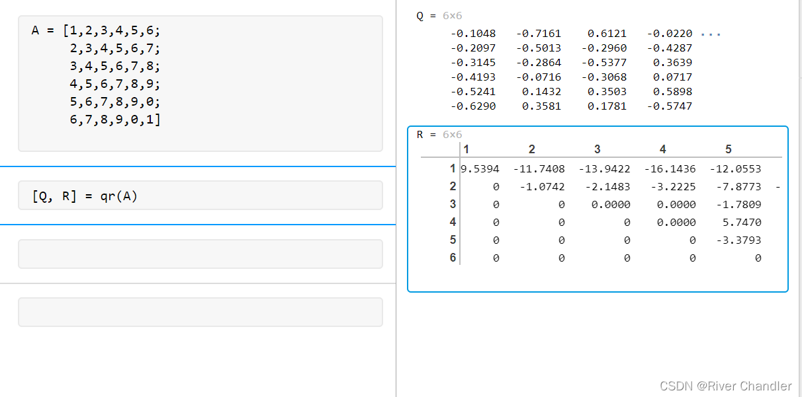Image resolution: width=802 pixels, height=397 pixels.
Task: Select column header 3 in R table
Action: pos(597,149)
